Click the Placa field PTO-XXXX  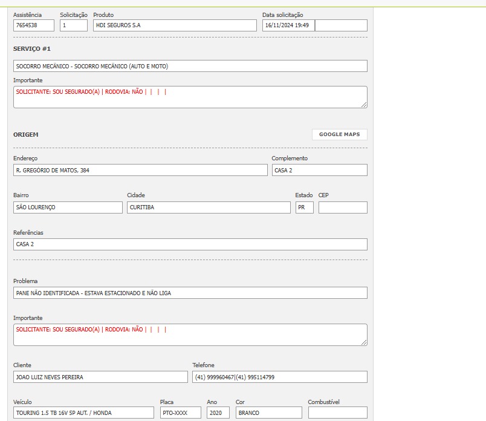pos(180,413)
